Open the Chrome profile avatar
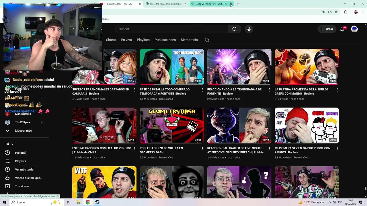The width and height of the screenshot is (367, 206). coord(356,12)
